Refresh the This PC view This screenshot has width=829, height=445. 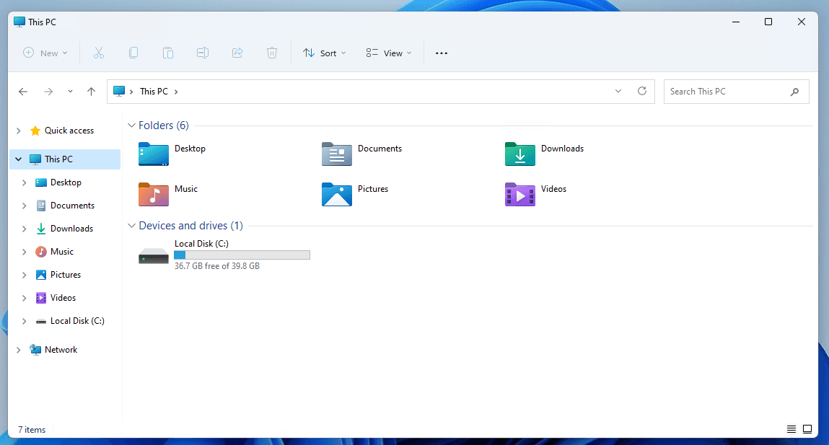point(642,91)
